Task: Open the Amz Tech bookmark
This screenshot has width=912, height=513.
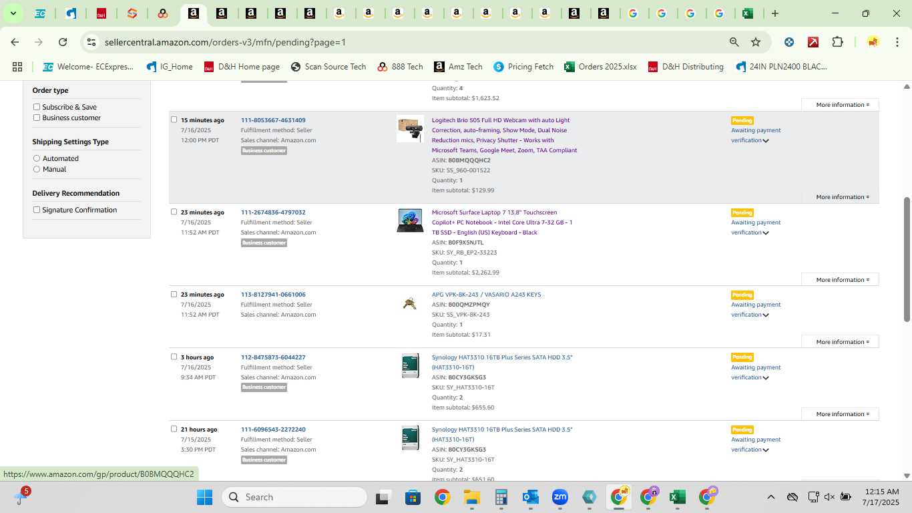Action: [458, 67]
